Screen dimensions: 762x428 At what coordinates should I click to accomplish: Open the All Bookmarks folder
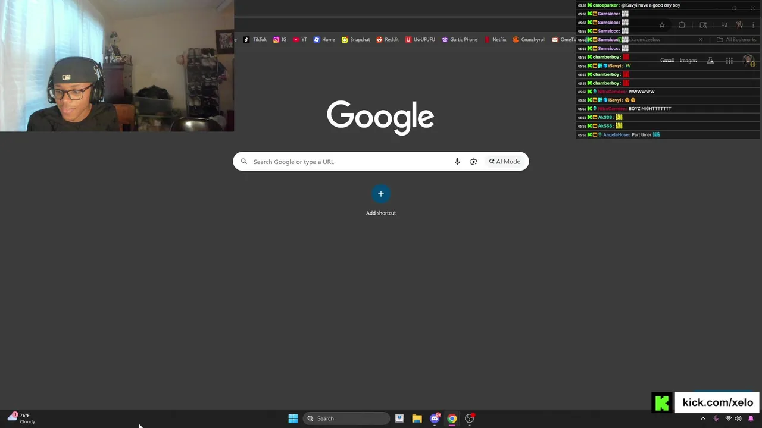[736, 40]
